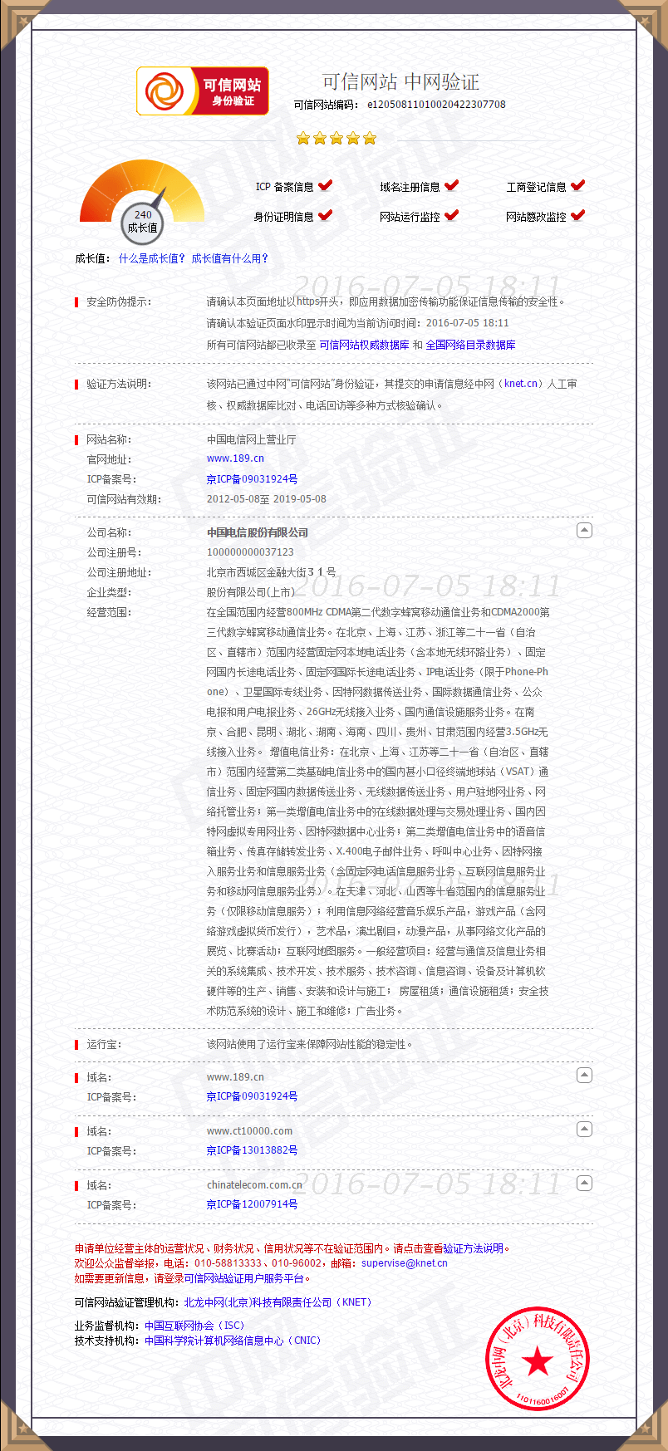The image size is (668, 1451).
Task: Click the red checkmark beside 身份证明信息
Action: (326, 215)
